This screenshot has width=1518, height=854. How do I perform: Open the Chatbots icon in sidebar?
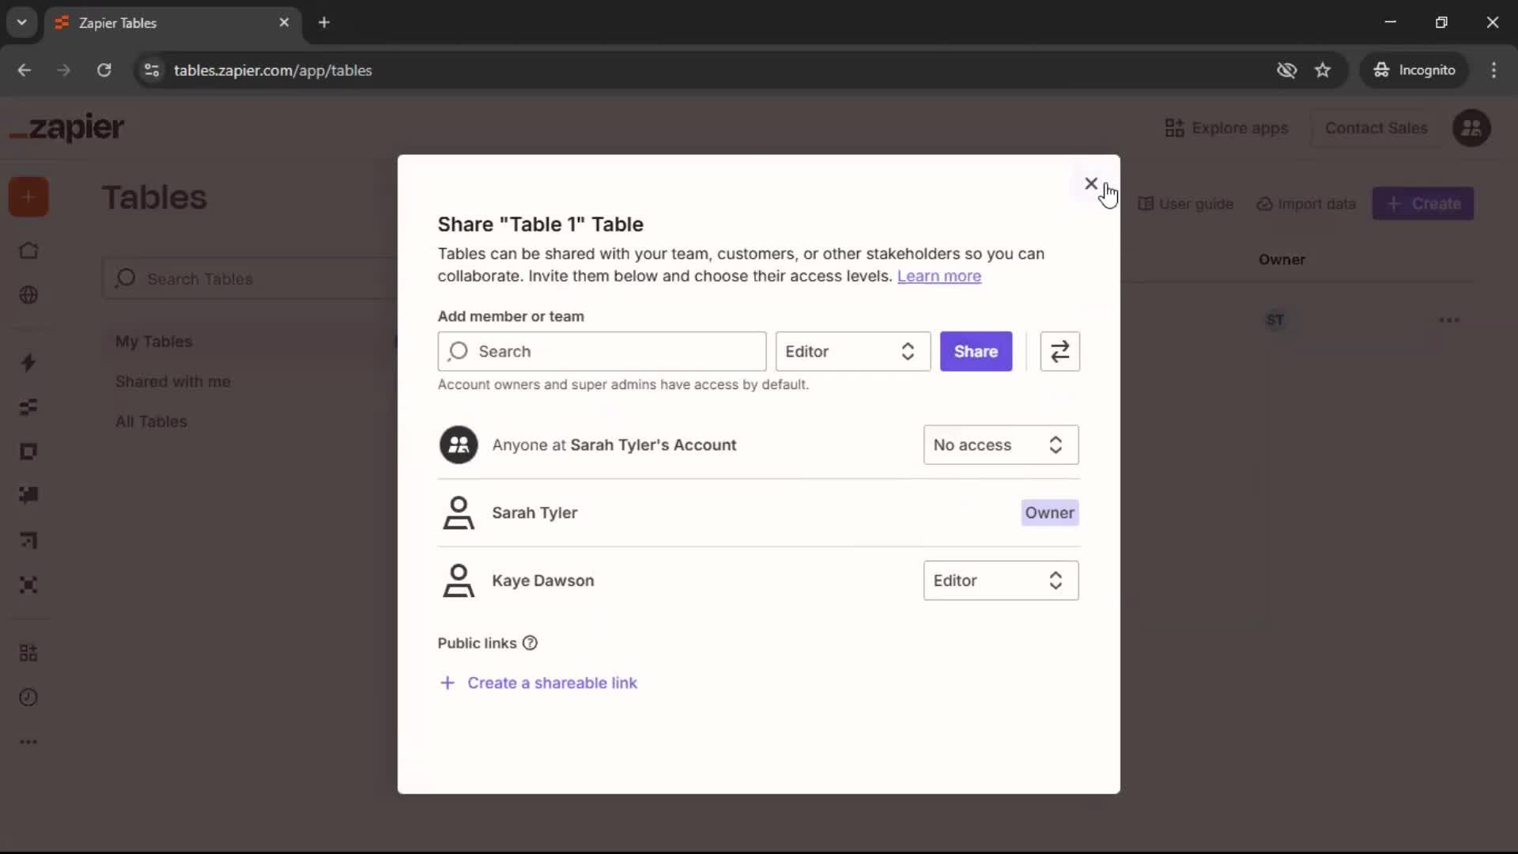click(28, 495)
